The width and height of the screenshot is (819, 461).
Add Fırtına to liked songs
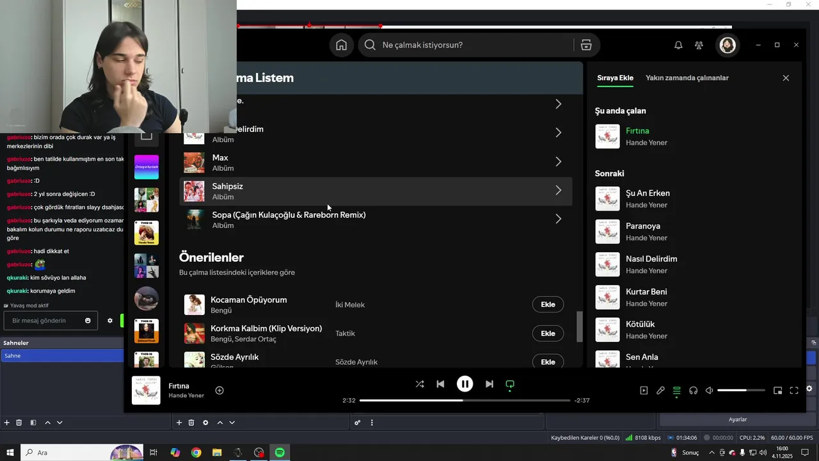219,391
